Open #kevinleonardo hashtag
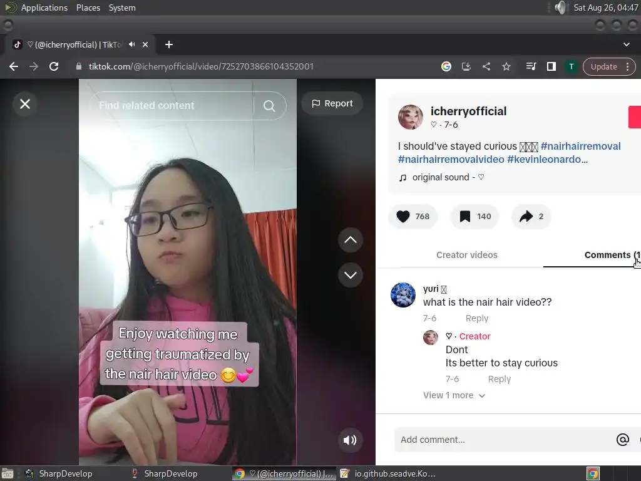 coord(544,160)
